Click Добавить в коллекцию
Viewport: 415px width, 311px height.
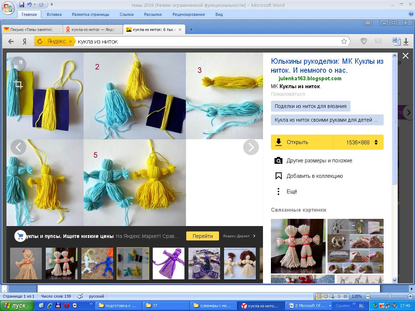(x=309, y=176)
